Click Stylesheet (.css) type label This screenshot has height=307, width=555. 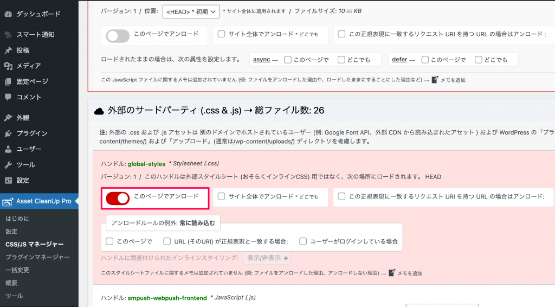[196, 164]
